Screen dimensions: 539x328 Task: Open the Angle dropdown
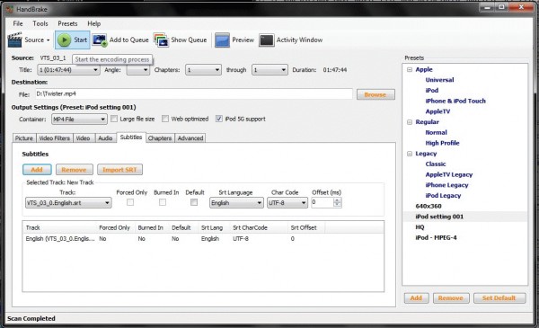137,70
